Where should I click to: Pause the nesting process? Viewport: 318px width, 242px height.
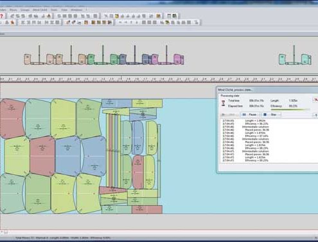coord(249,115)
